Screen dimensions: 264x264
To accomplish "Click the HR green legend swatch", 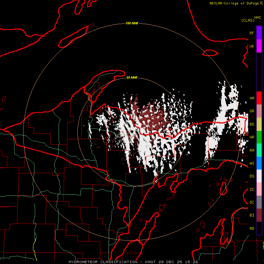I will (259, 137).
